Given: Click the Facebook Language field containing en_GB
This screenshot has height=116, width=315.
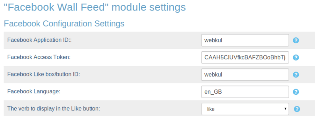Looking at the screenshot, I should click(x=245, y=92).
